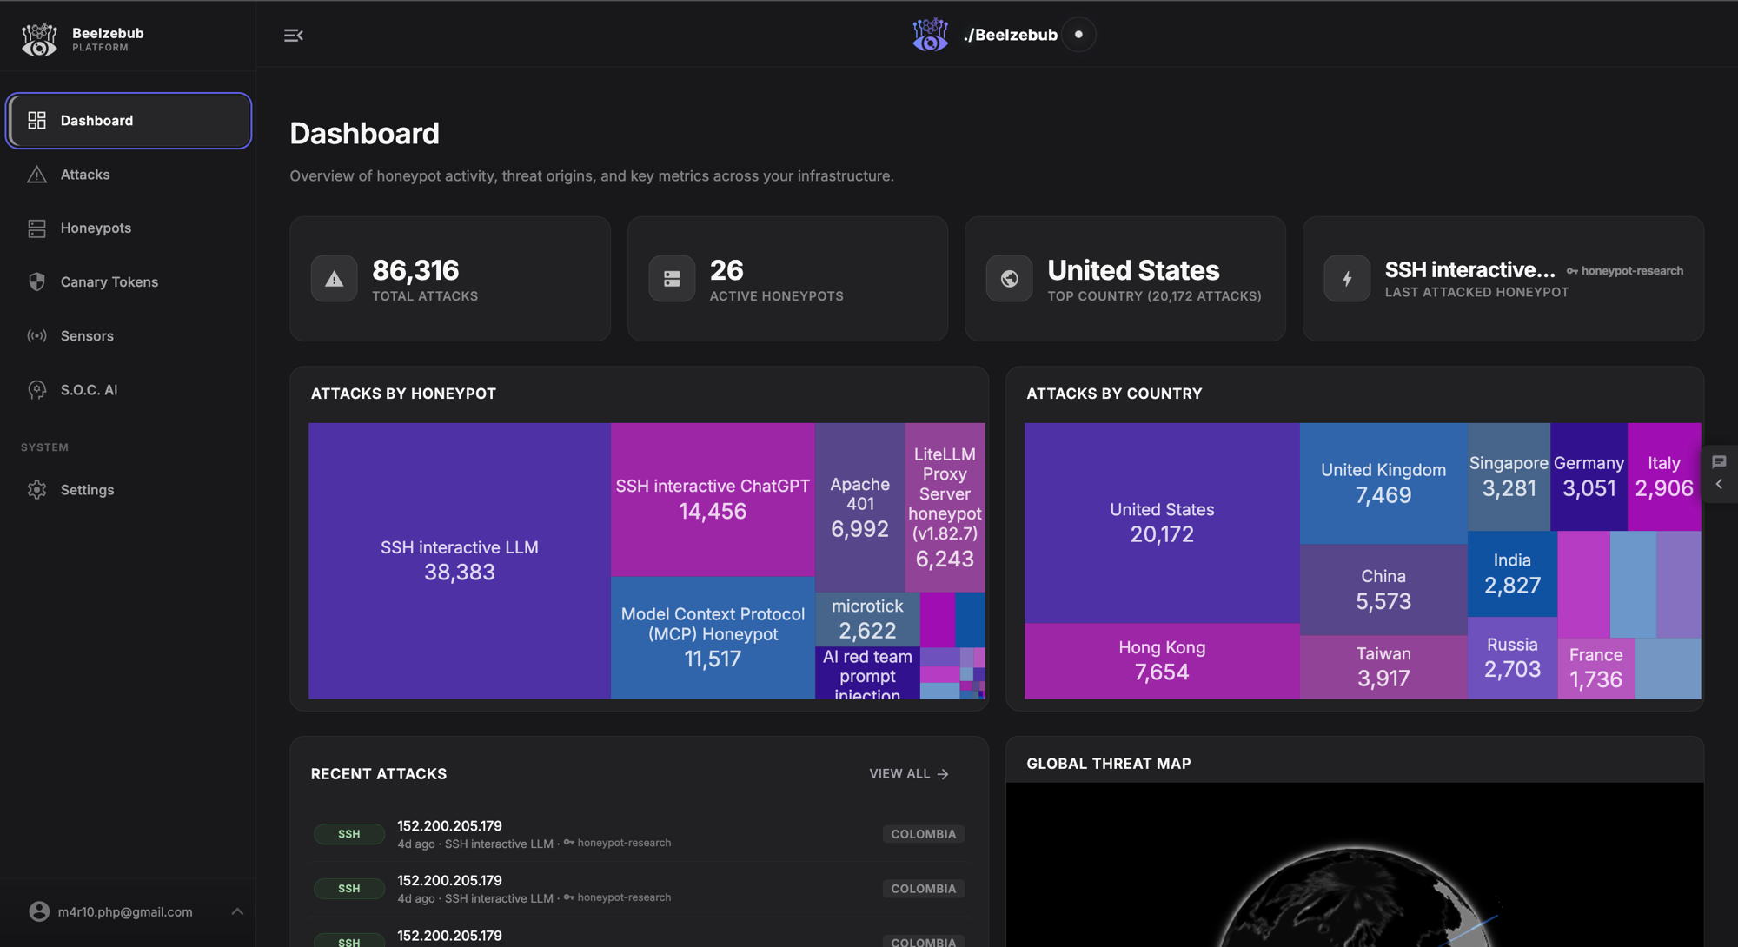
Task: Click the S.O.C. AI head icon
Action: point(36,390)
